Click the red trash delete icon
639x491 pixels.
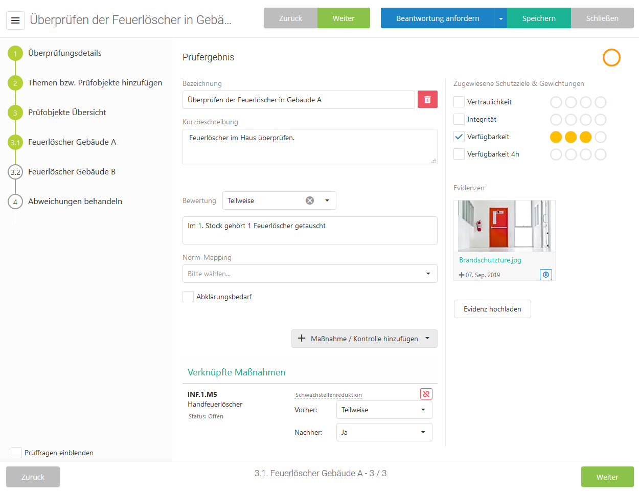(x=427, y=100)
